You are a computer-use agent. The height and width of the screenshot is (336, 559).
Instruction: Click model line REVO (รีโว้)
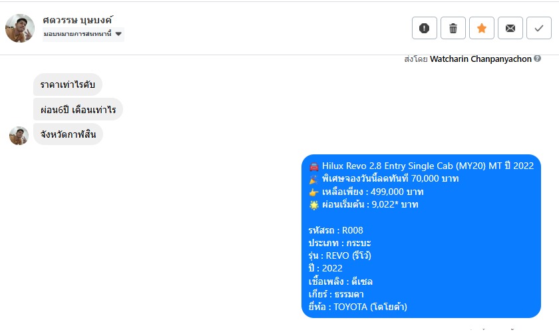(340, 255)
